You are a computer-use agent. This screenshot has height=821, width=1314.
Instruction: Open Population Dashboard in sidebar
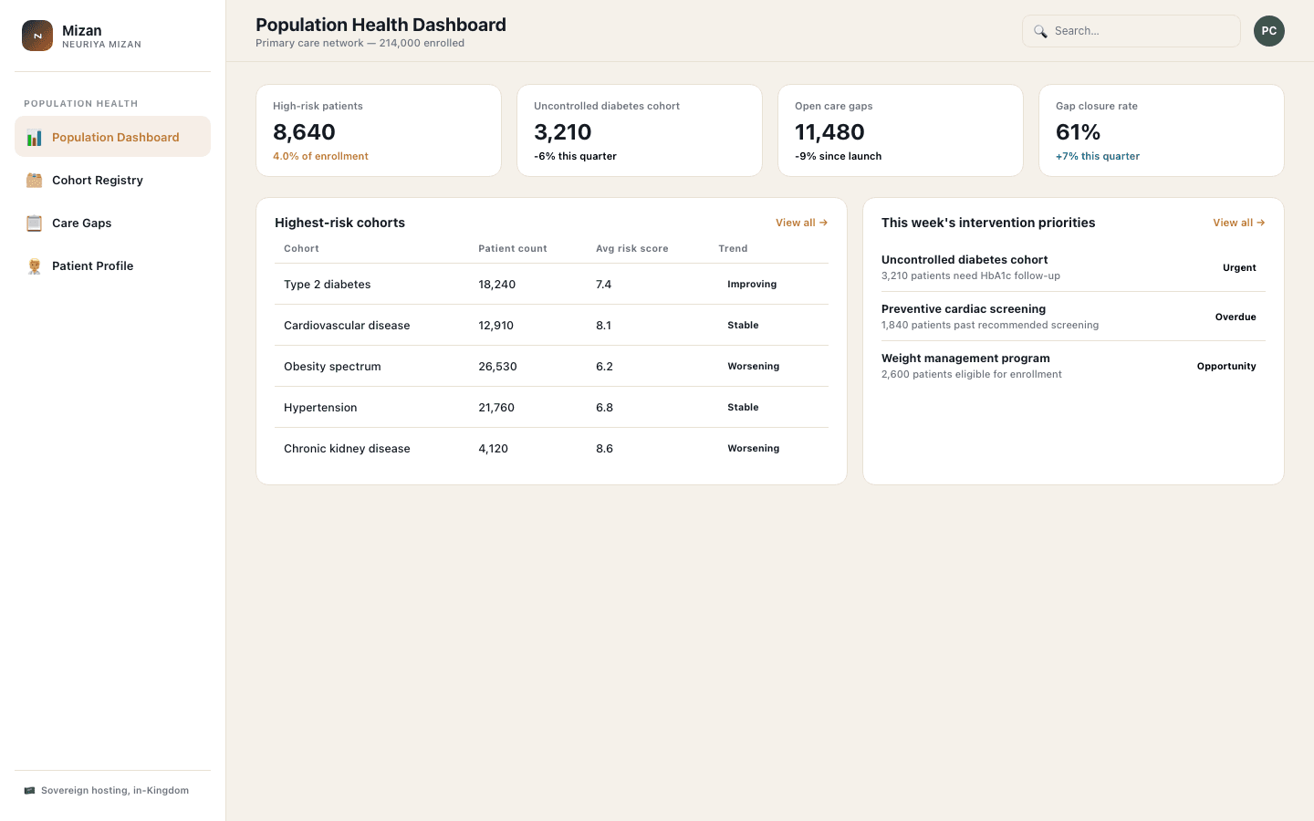point(112,137)
